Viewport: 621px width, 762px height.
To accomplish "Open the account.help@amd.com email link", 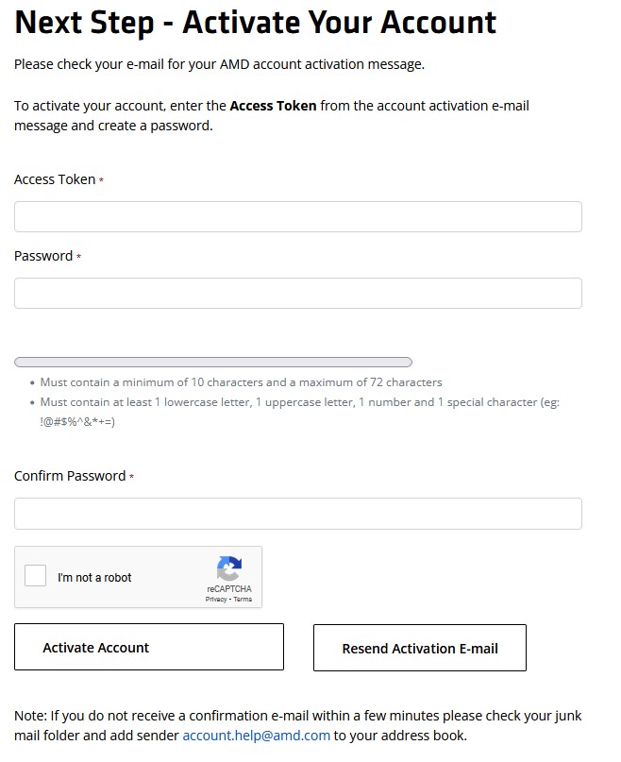I will [256, 736].
